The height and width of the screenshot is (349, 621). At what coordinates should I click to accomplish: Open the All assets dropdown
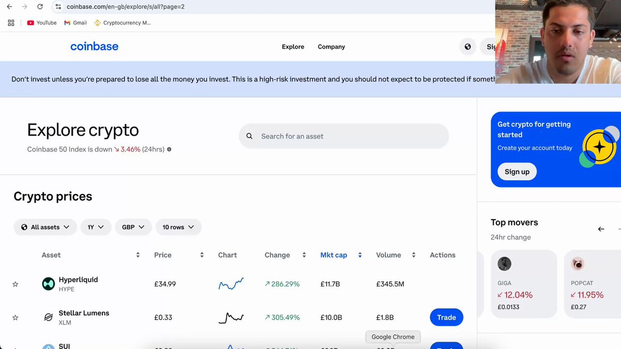coord(46,227)
